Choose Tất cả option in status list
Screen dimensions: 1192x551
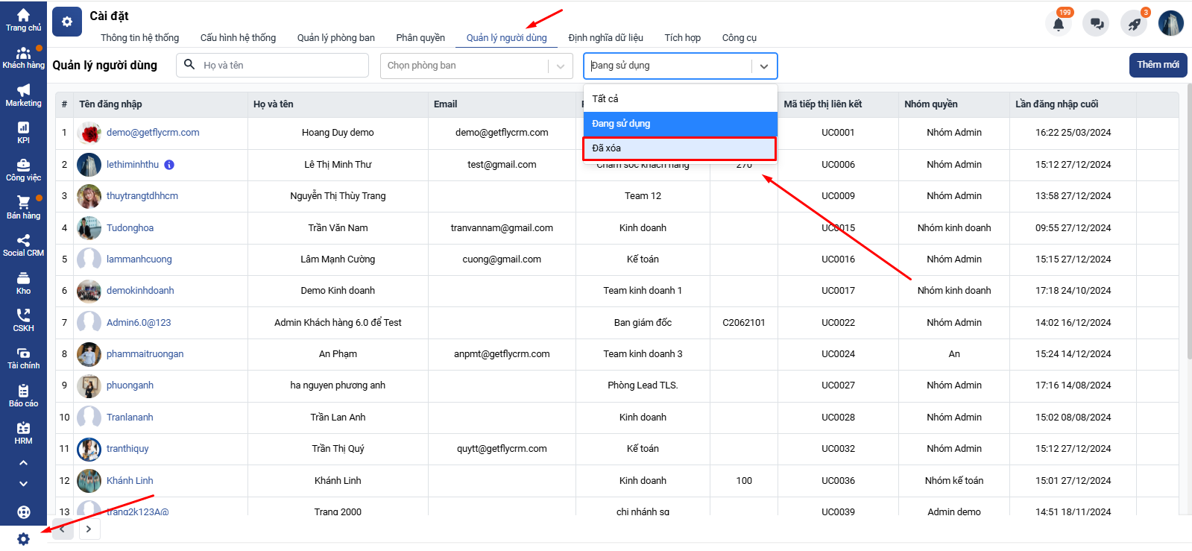[x=679, y=98]
